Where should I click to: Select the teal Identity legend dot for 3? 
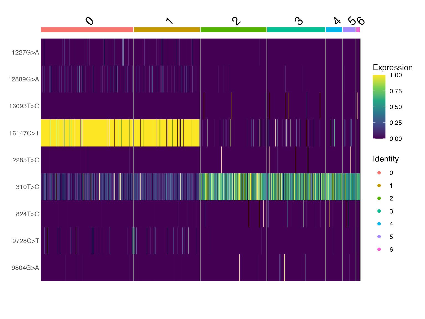click(x=379, y=211)
